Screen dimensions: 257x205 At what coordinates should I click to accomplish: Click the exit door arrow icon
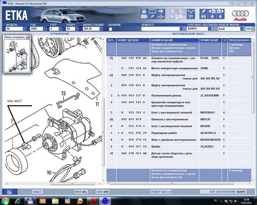[203, 17]
